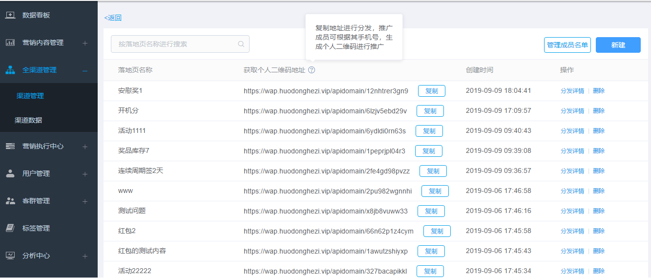Expand 分析中心 with the plus sign
Viewport: 651px width, 278px height.
tap(85, 256)
